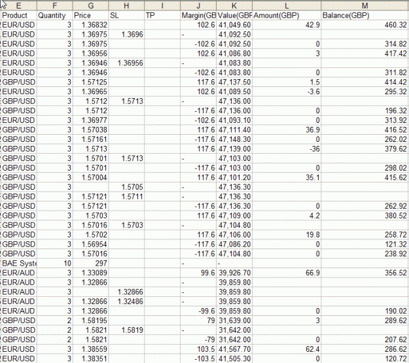This screenshot has height=363, width=409.
Task: Click the Value(GBP header cell
Action: click(x=234, y=16)
